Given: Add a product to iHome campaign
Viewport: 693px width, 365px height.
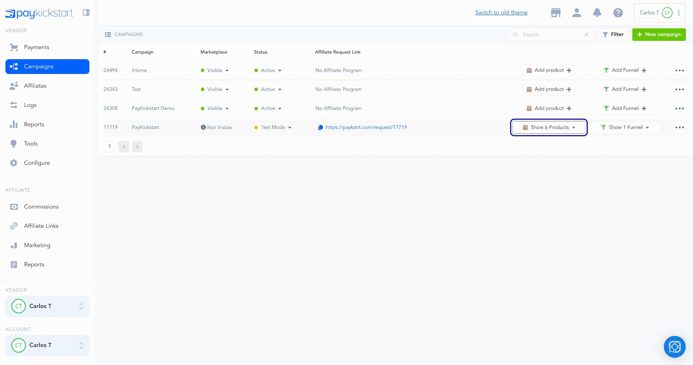Looking at the screenshot, I should pyautogui.click(x=549, y=70).
